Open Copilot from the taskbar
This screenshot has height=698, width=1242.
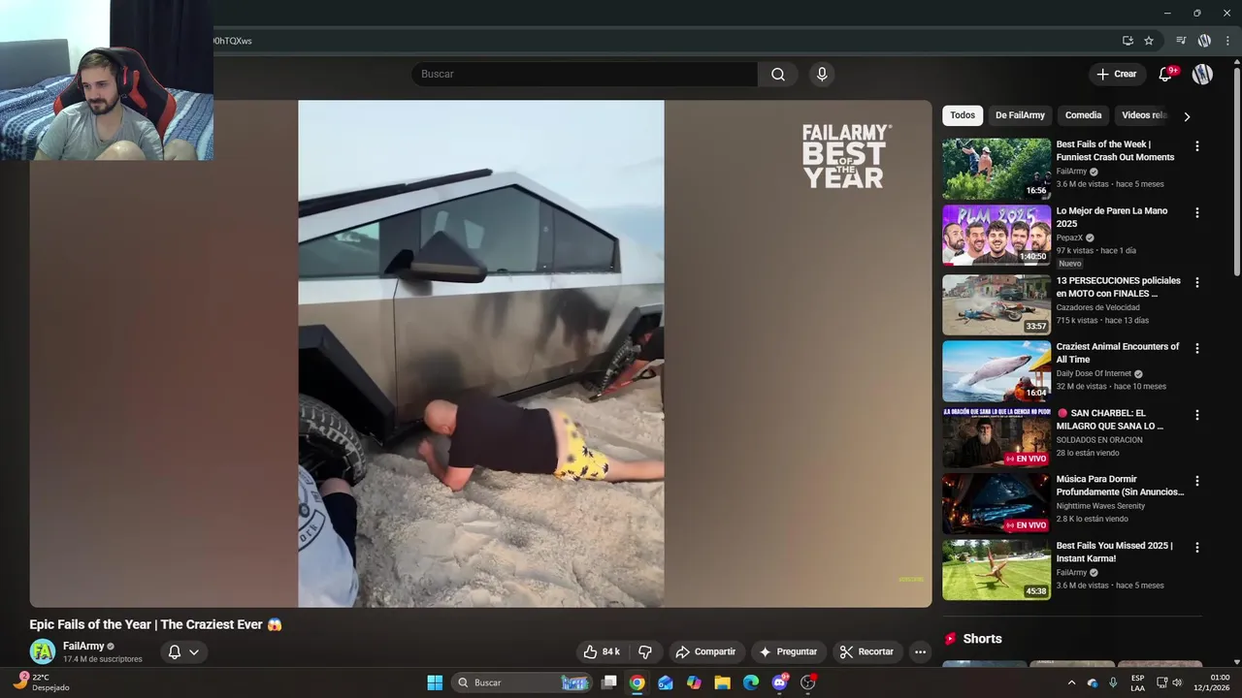(x=694, y=682)
